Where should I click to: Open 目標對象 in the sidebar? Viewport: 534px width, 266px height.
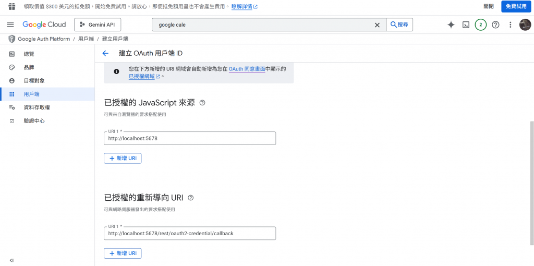47,81
